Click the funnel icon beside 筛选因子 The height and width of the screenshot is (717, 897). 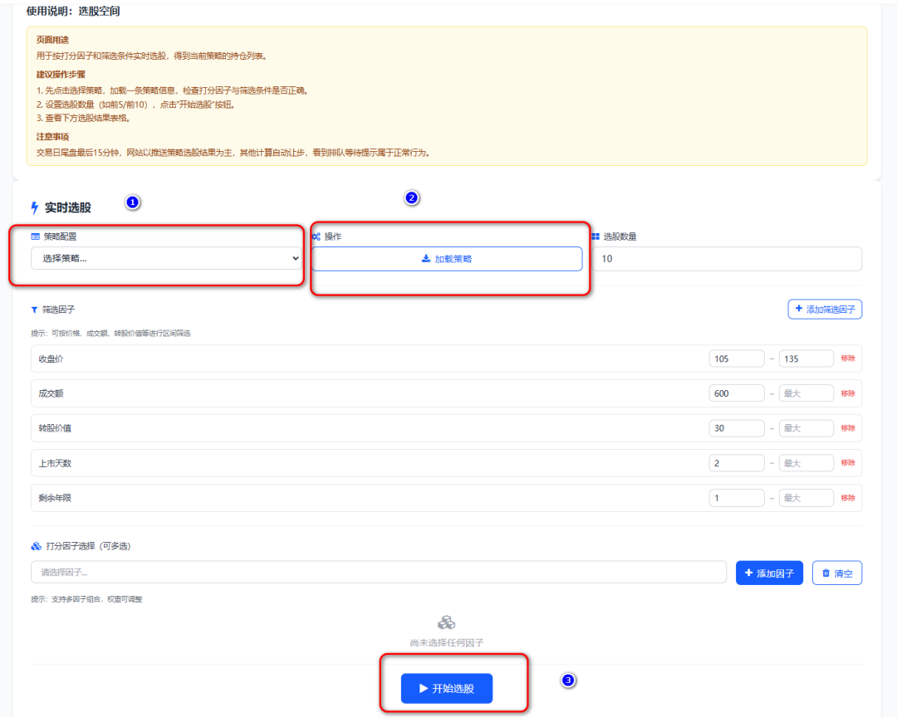34,310
